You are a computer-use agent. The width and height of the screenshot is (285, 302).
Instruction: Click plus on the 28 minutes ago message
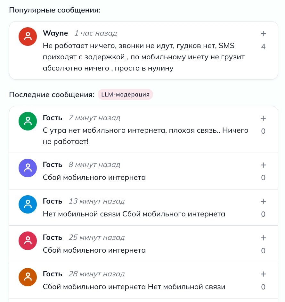263,274
